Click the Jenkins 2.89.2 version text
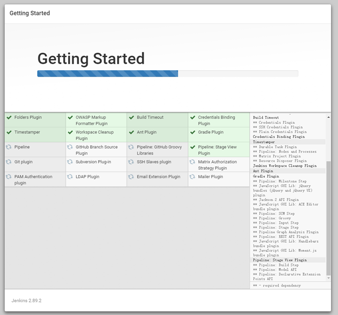 pos(27,301)
